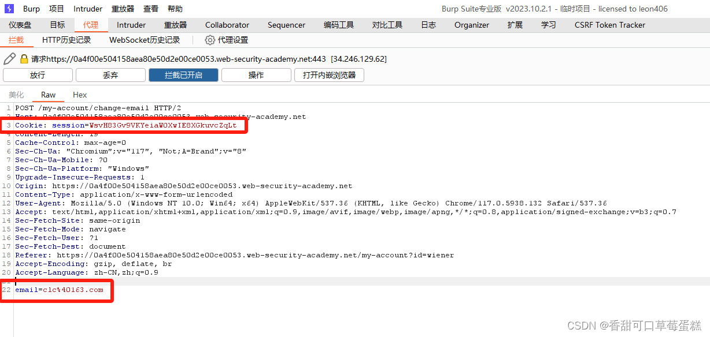The image size is (710, 337).
Task: Click the Sec-Fetch-Site: same-origin line
Action: pos(77,220)
